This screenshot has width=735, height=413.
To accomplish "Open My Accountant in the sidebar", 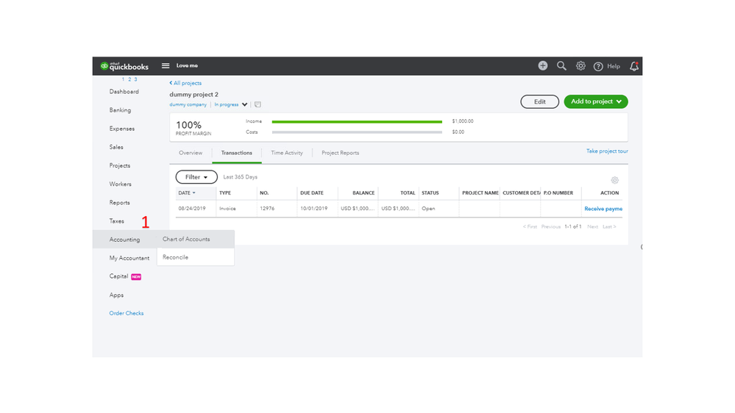I will pyautogui.click(x=129, y=258).
